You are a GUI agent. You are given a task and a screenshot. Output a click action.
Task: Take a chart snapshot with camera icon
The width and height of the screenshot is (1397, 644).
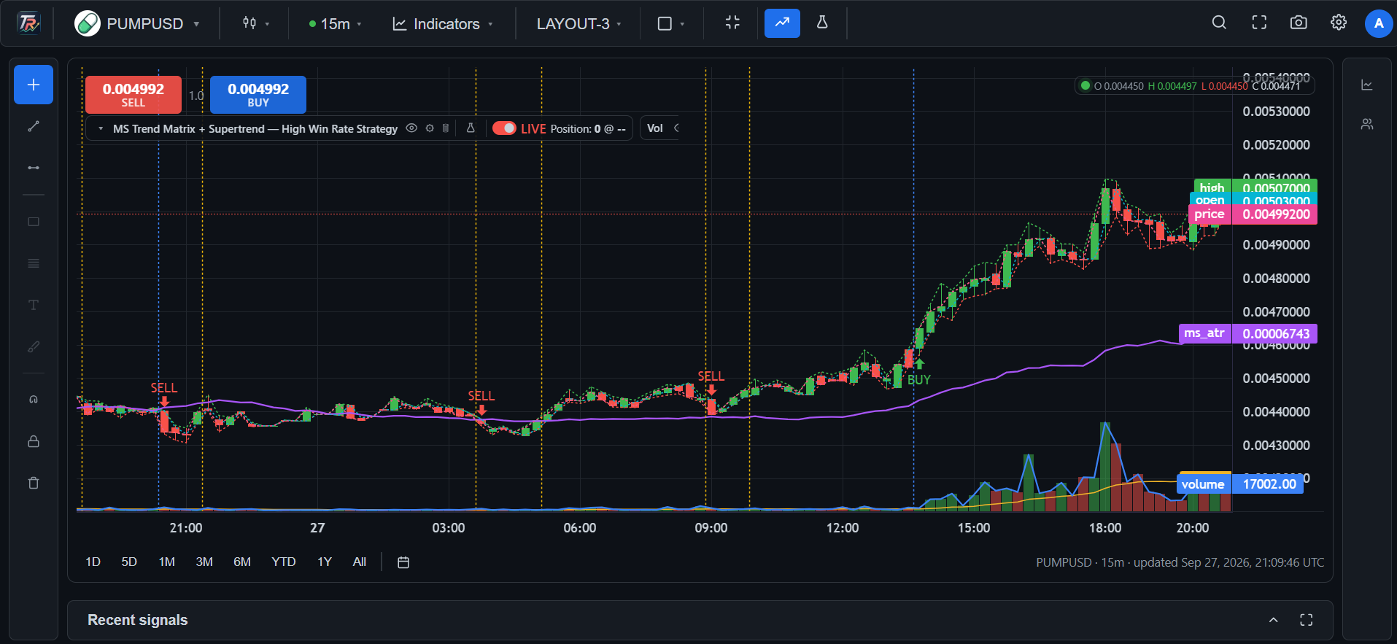pos(1299,23)
